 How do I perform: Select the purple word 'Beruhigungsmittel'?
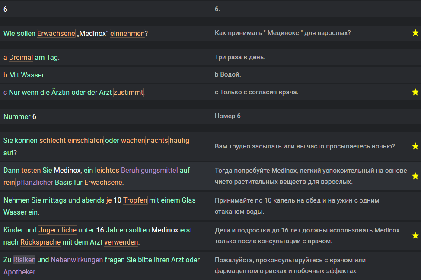(150, 170)
